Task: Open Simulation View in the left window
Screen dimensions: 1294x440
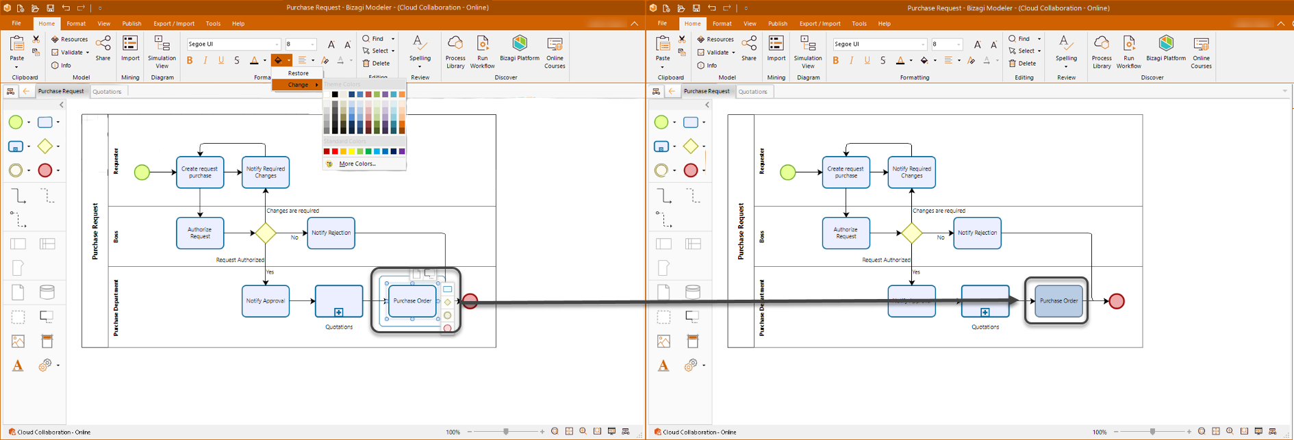Action: click(x=162, y=52)
